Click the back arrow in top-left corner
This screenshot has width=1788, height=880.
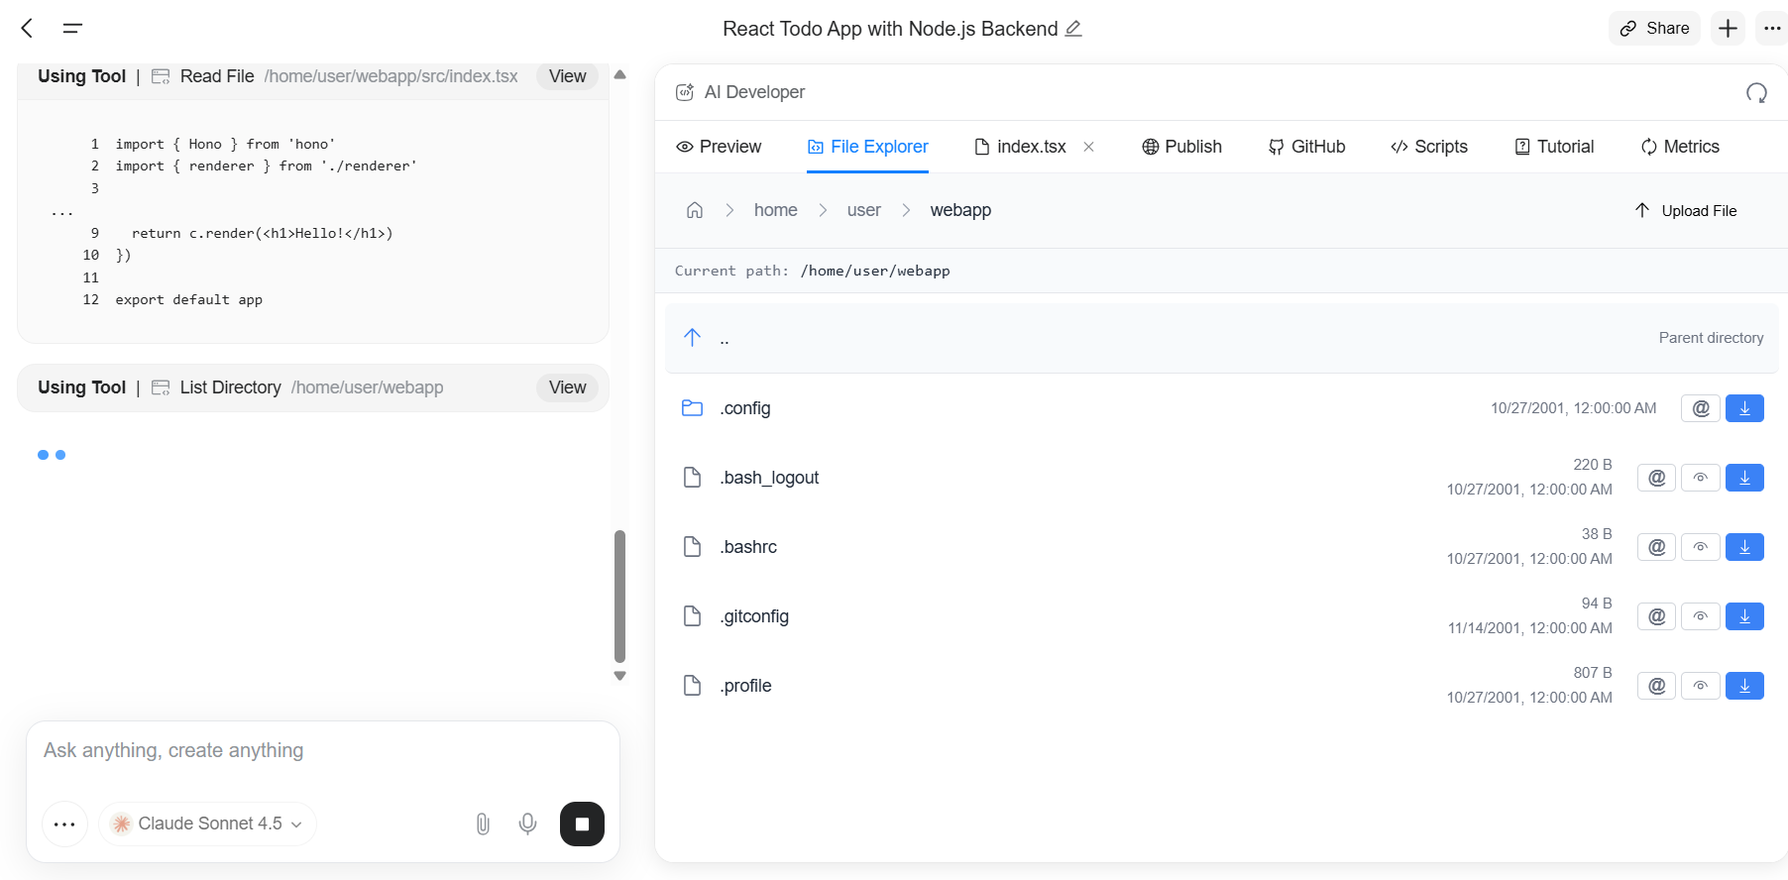click(x=28, y=29)
